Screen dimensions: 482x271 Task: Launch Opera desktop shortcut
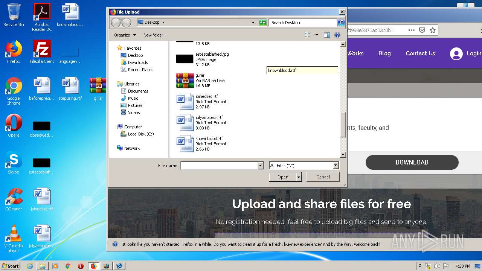point(14,126)
